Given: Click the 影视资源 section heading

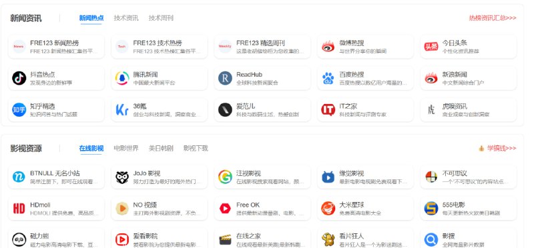Looking at the screenshot, I should click(x=26, y=148).
